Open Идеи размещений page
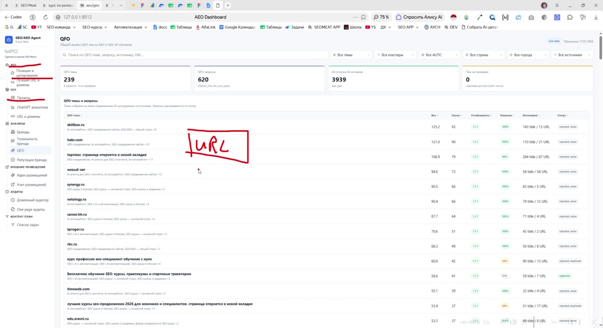 pyautogui.click(x=32, y=175)
